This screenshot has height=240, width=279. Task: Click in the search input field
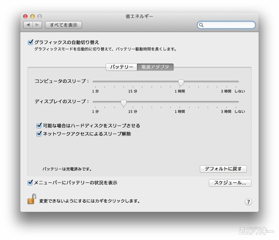pos(226,25)
